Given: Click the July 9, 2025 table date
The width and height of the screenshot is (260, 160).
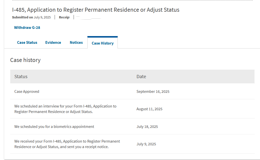Looking at the screenshot, I should click(x=146, y=144).
